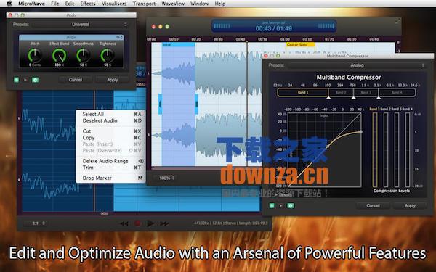Open the Presets dropdown showing Universal

pos(80,25)
